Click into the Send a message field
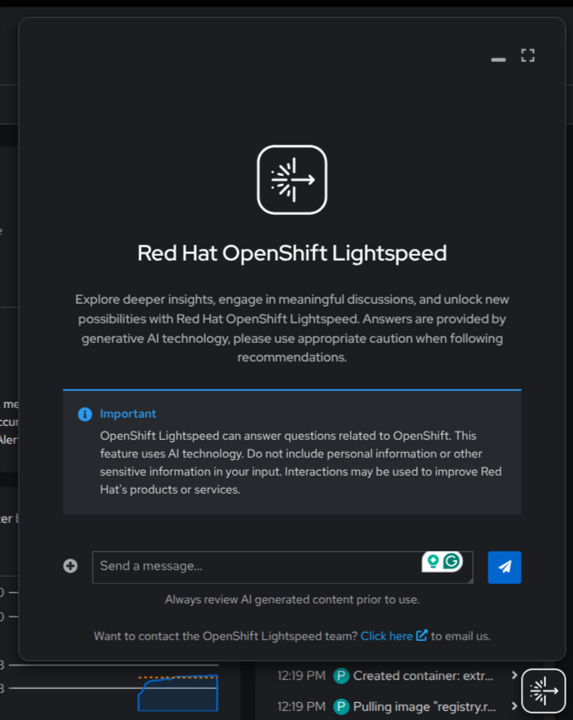Viewport: 573px width, 720px height. pyautogui.click(x=282, y=568)
